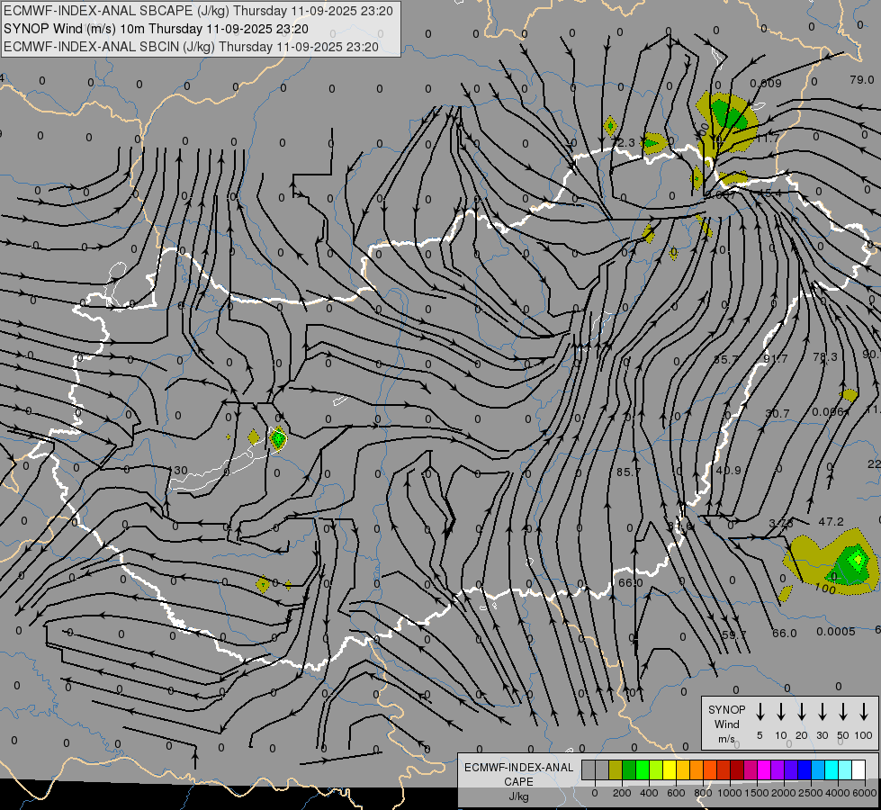This screenshot has width=881, height=810.
Task: Pick the bright magenta CAPE legend swatch
Action: (x=764, y=770)
